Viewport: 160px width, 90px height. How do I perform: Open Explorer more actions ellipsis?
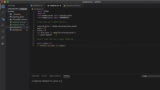(x=26, y=5)
